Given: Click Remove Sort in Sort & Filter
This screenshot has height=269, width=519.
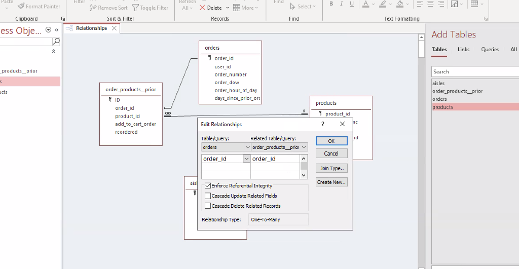Looking at the screenshot, I should 108,8.
